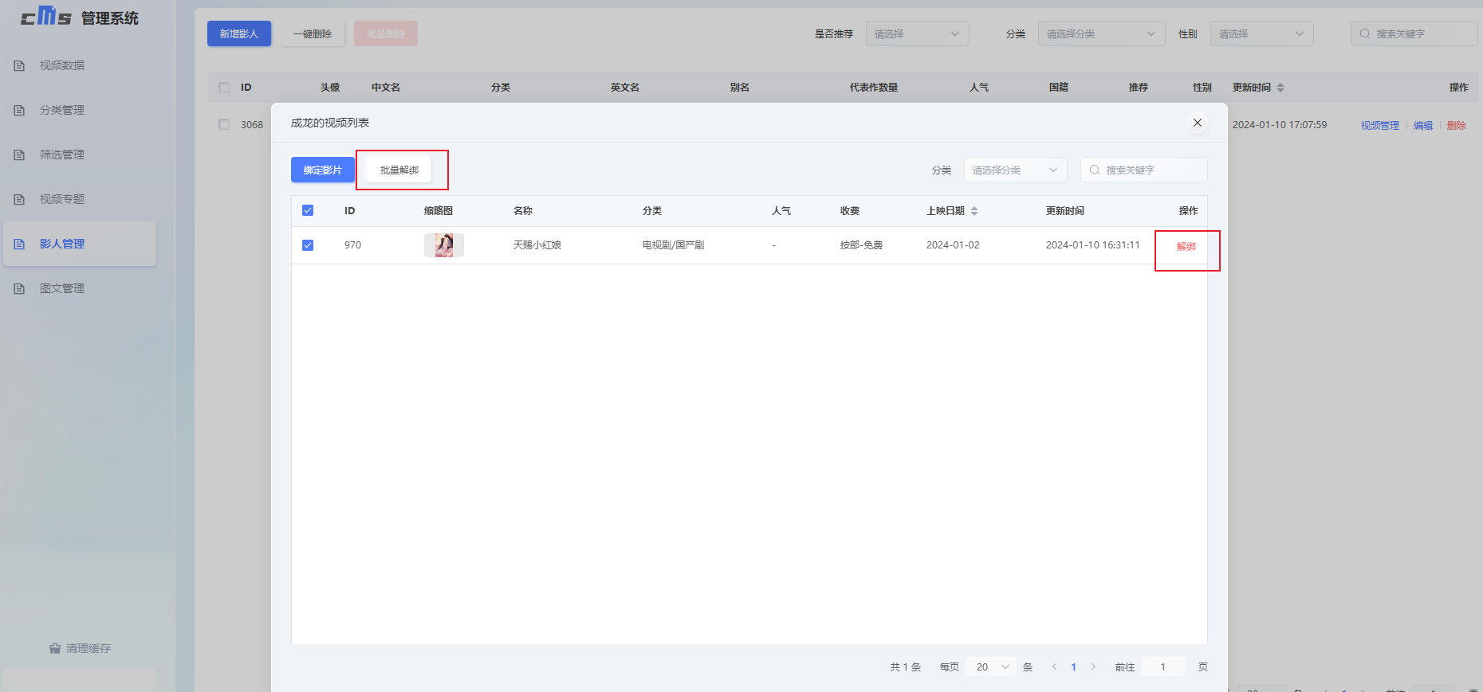Viewport: 1483px width, 692px height.
Task: Focus the top-right 搜索关键字 search box
Action: [1414, 33]
